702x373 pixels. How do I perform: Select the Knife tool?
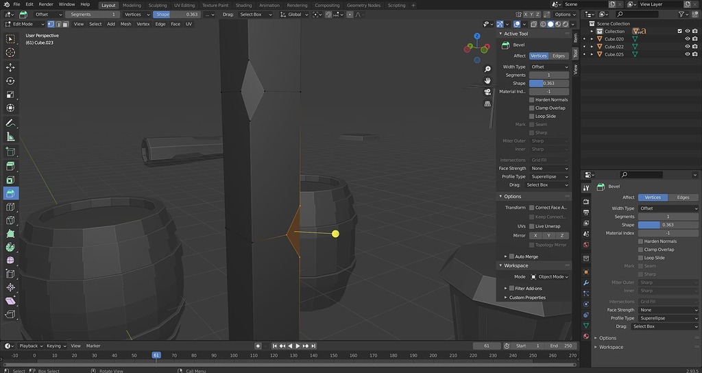click(x=10, y=220)
